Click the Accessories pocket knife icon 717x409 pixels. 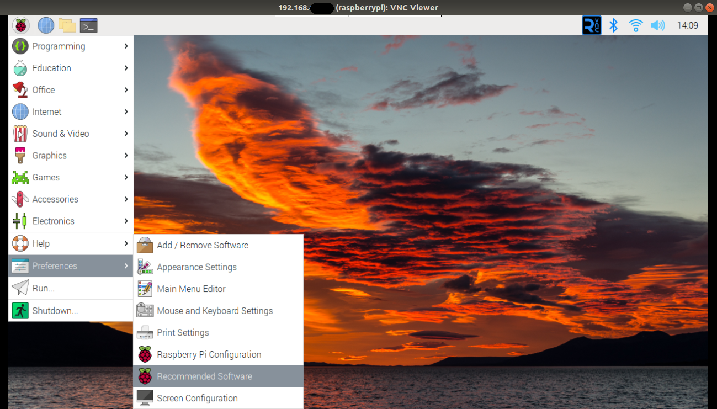[20, 199]
